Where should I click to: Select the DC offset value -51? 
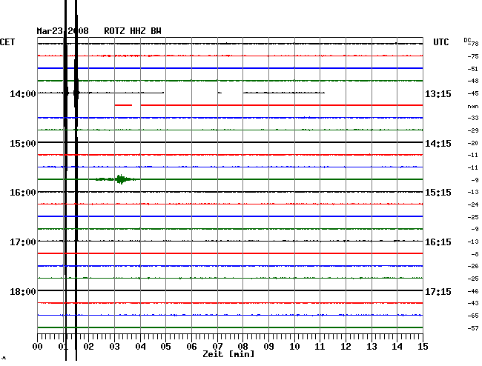point(473,69)
